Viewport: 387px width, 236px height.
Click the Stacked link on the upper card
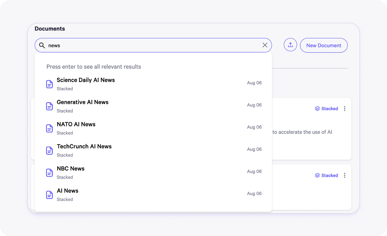point(330,108)
